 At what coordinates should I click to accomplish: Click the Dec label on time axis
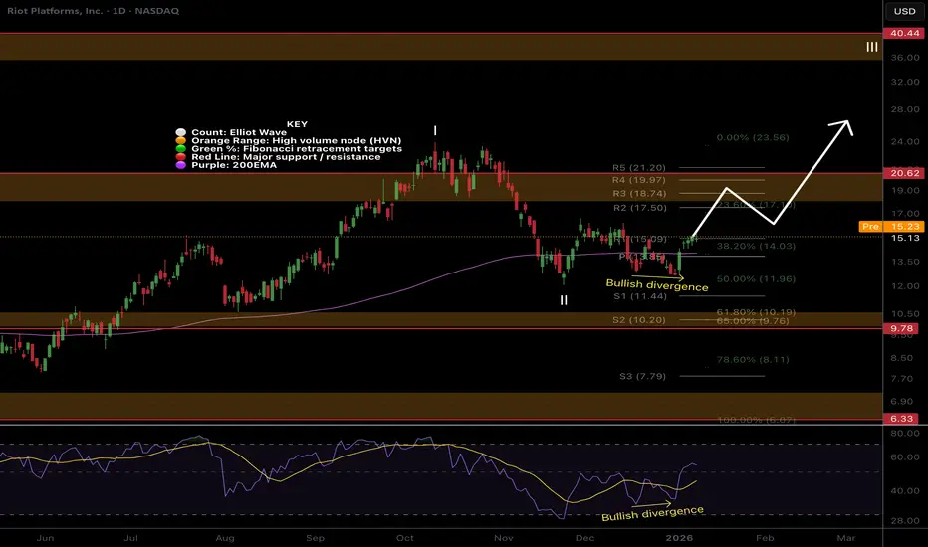pyautogui.click(x=584, y=538)
